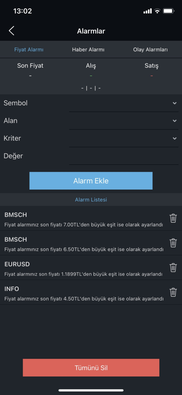Tap the red Tümünü Sil button
This screenshot has width=182, height=395.
[91, 368]
